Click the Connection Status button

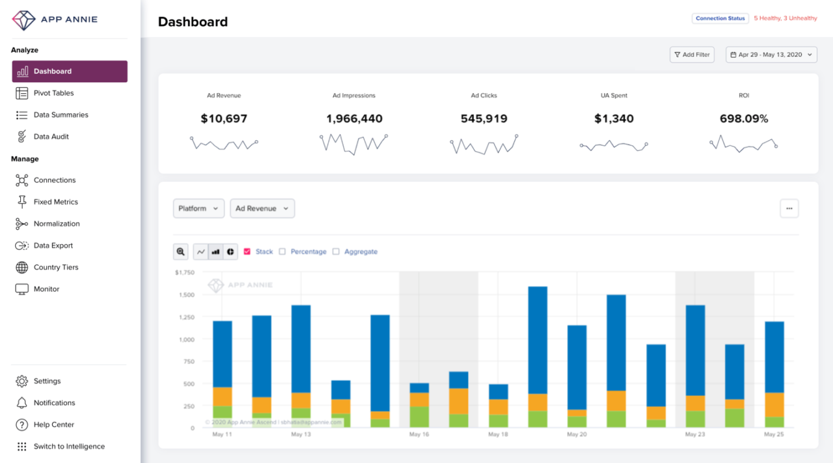(x=720, y=18)
